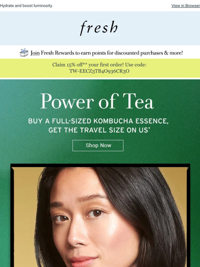Click 'Get the travel size on us' line
200x267 pixels.
(99, 130)
